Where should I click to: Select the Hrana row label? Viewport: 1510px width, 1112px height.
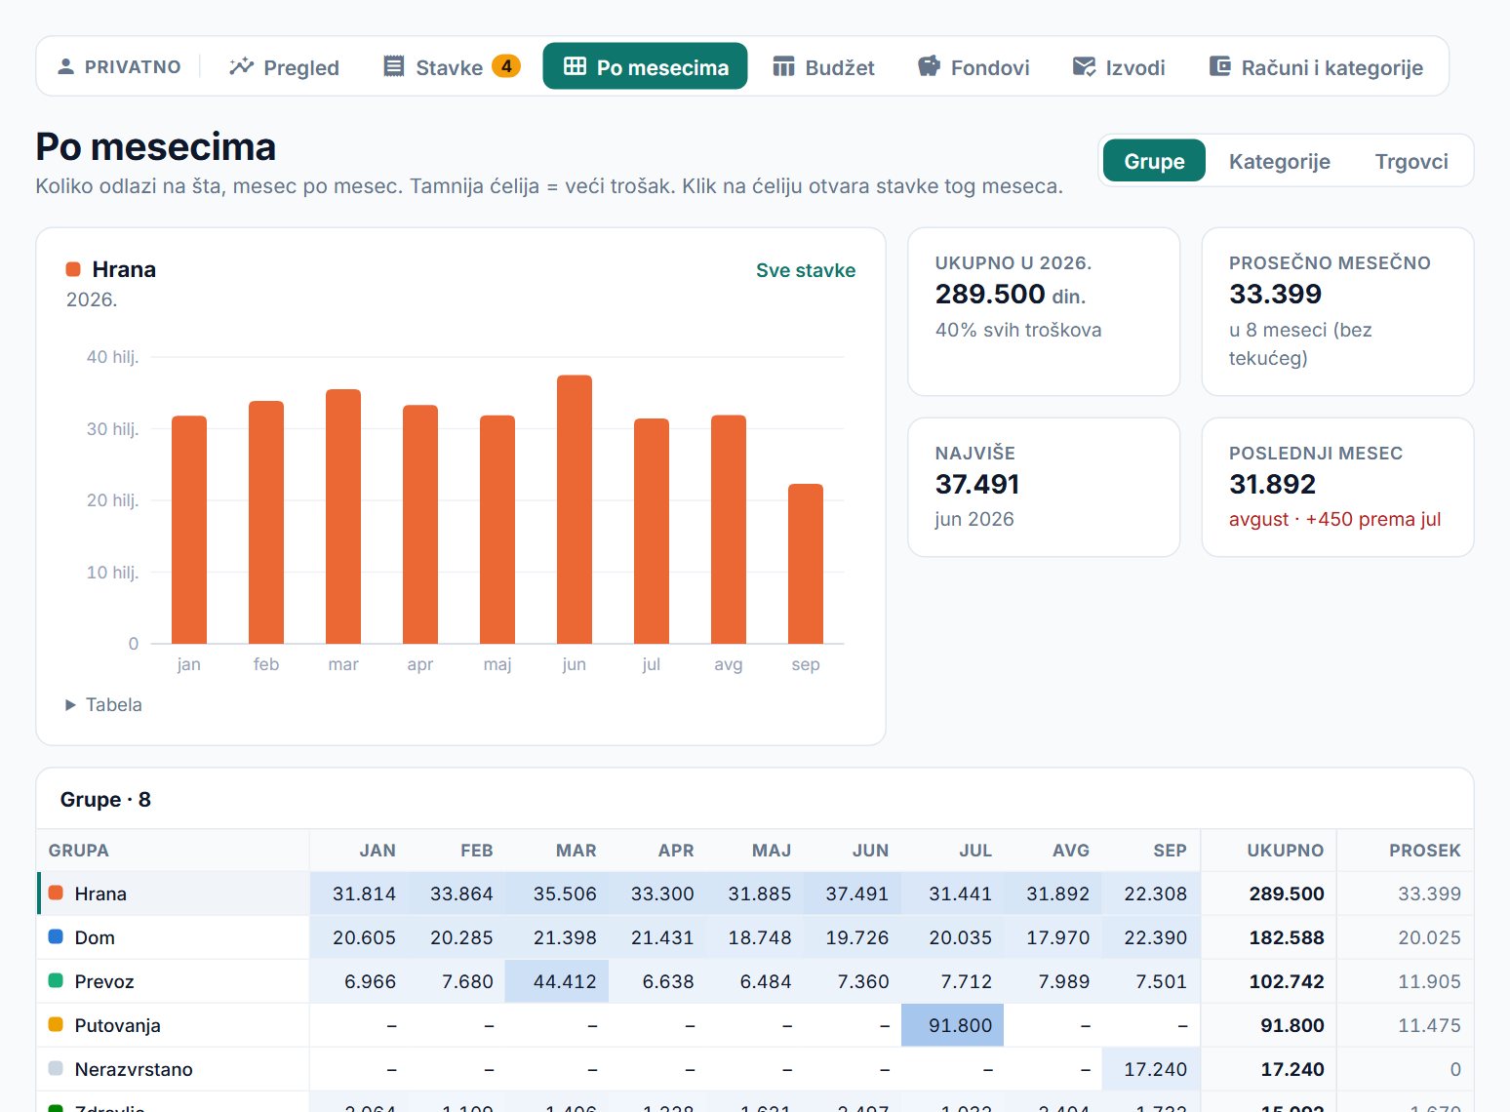point(100,894)
